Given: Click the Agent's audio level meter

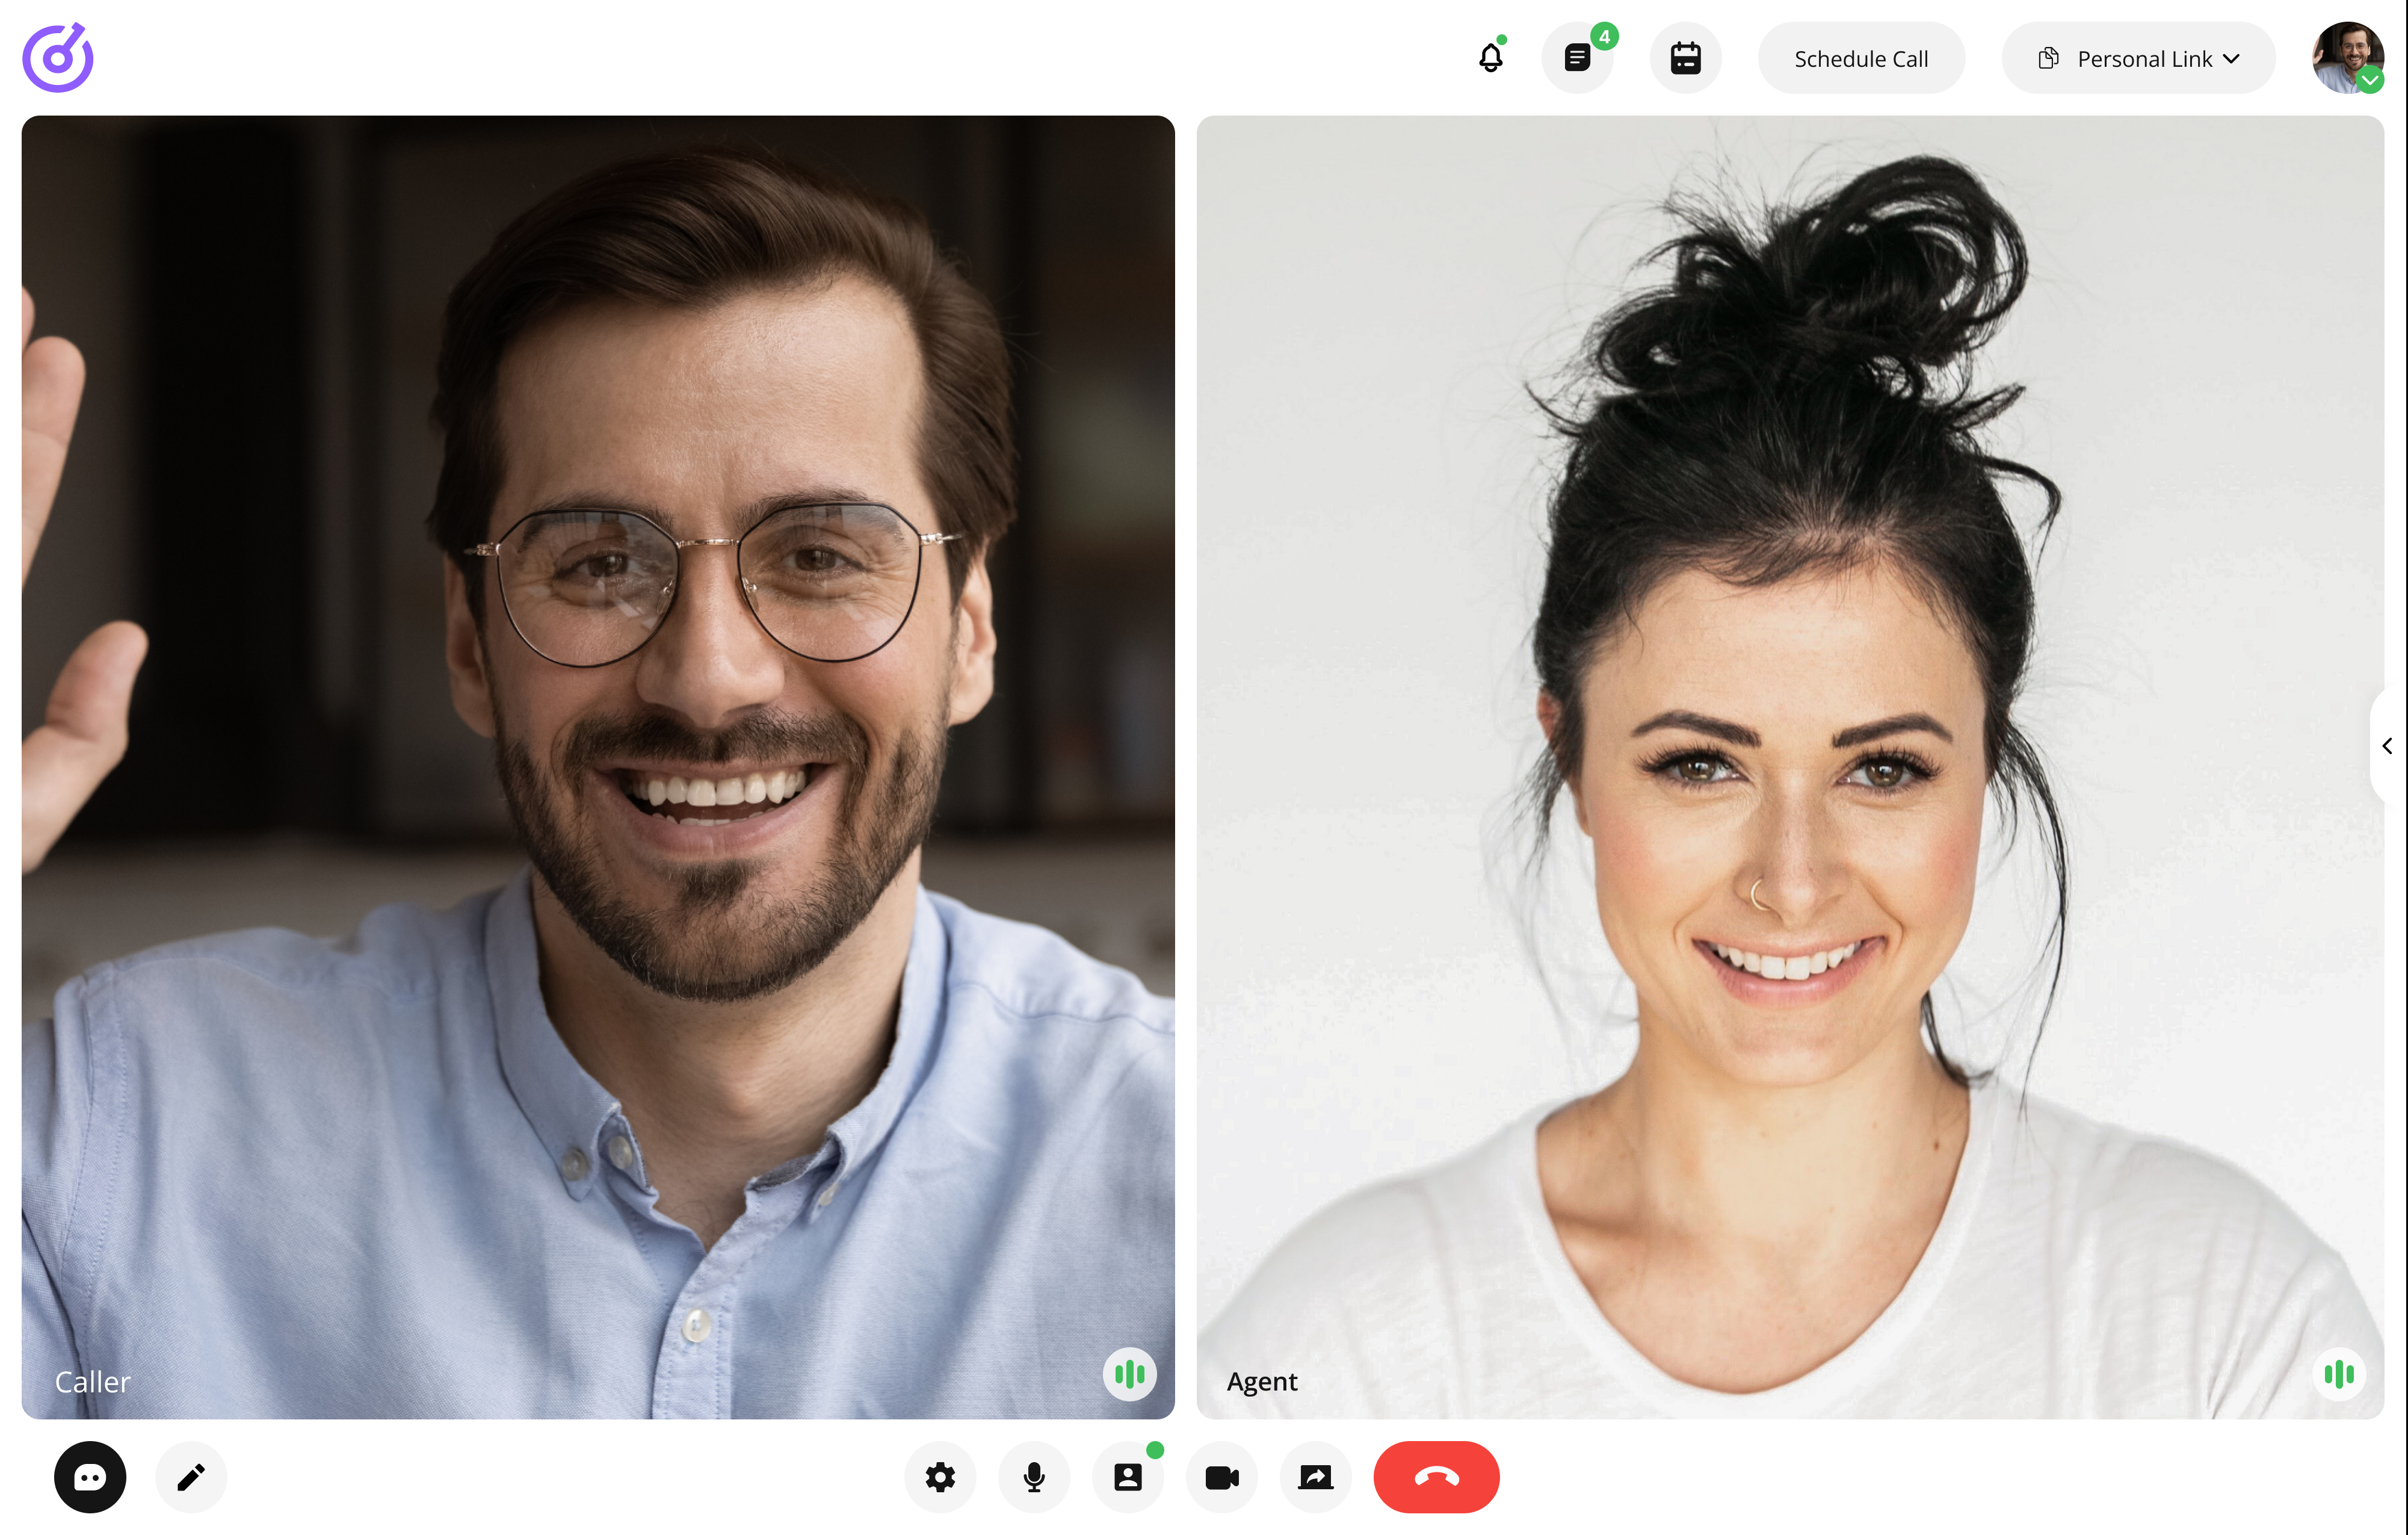Looking at the screenshot, I should click(x=2339, y=1374).
